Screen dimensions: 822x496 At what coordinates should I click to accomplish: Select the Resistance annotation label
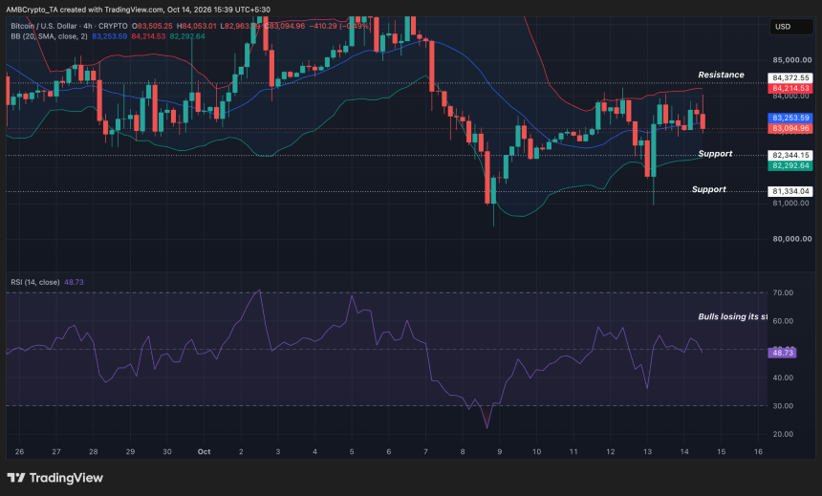pos(721,75)
